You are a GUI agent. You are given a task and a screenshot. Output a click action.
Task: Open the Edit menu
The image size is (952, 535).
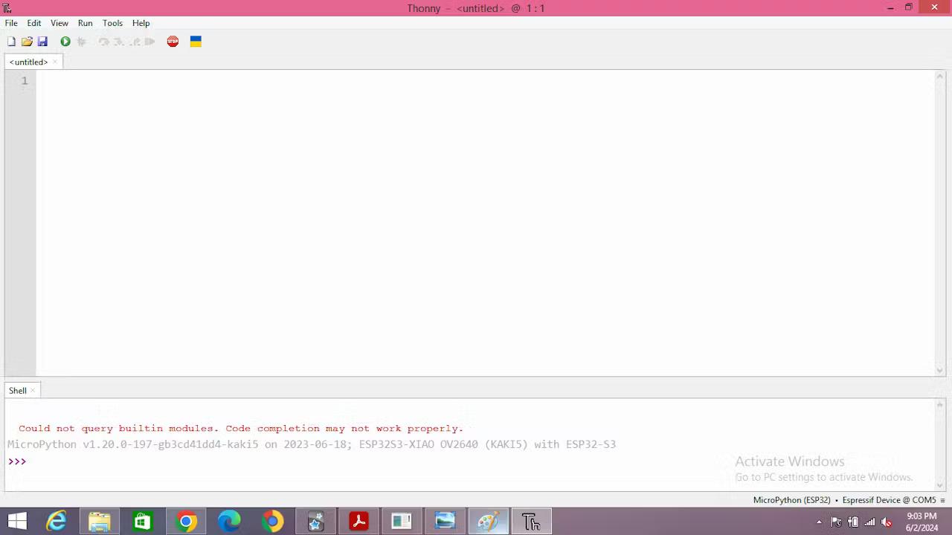pos(34,23)
